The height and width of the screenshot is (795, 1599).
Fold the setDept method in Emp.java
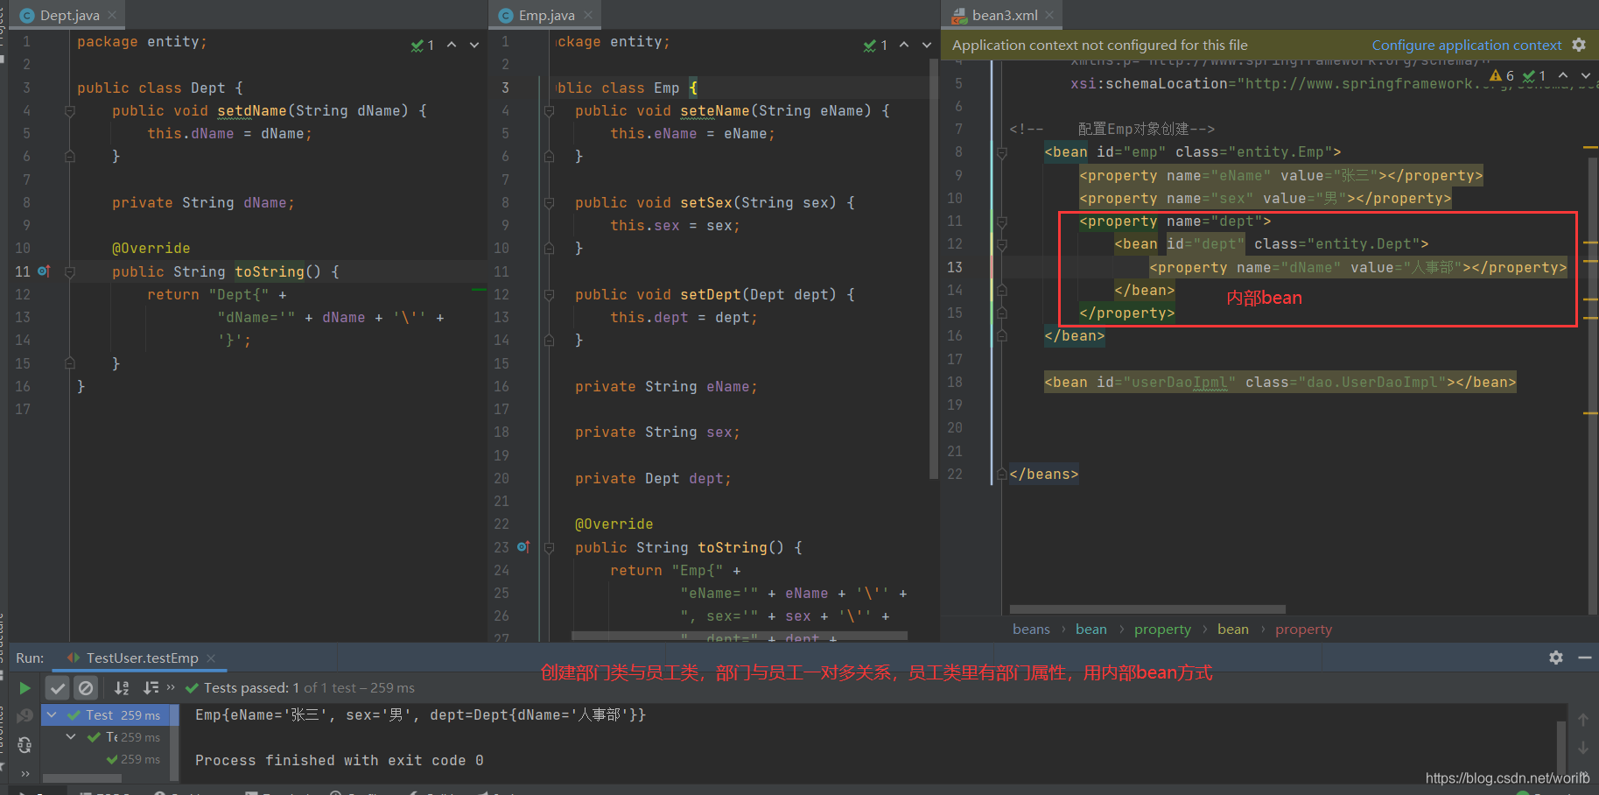[549, 295]
